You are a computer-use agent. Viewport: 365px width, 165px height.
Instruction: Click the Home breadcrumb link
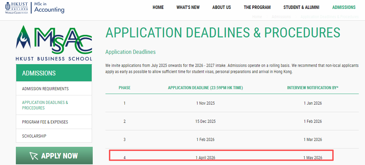[x=257, y=17]
